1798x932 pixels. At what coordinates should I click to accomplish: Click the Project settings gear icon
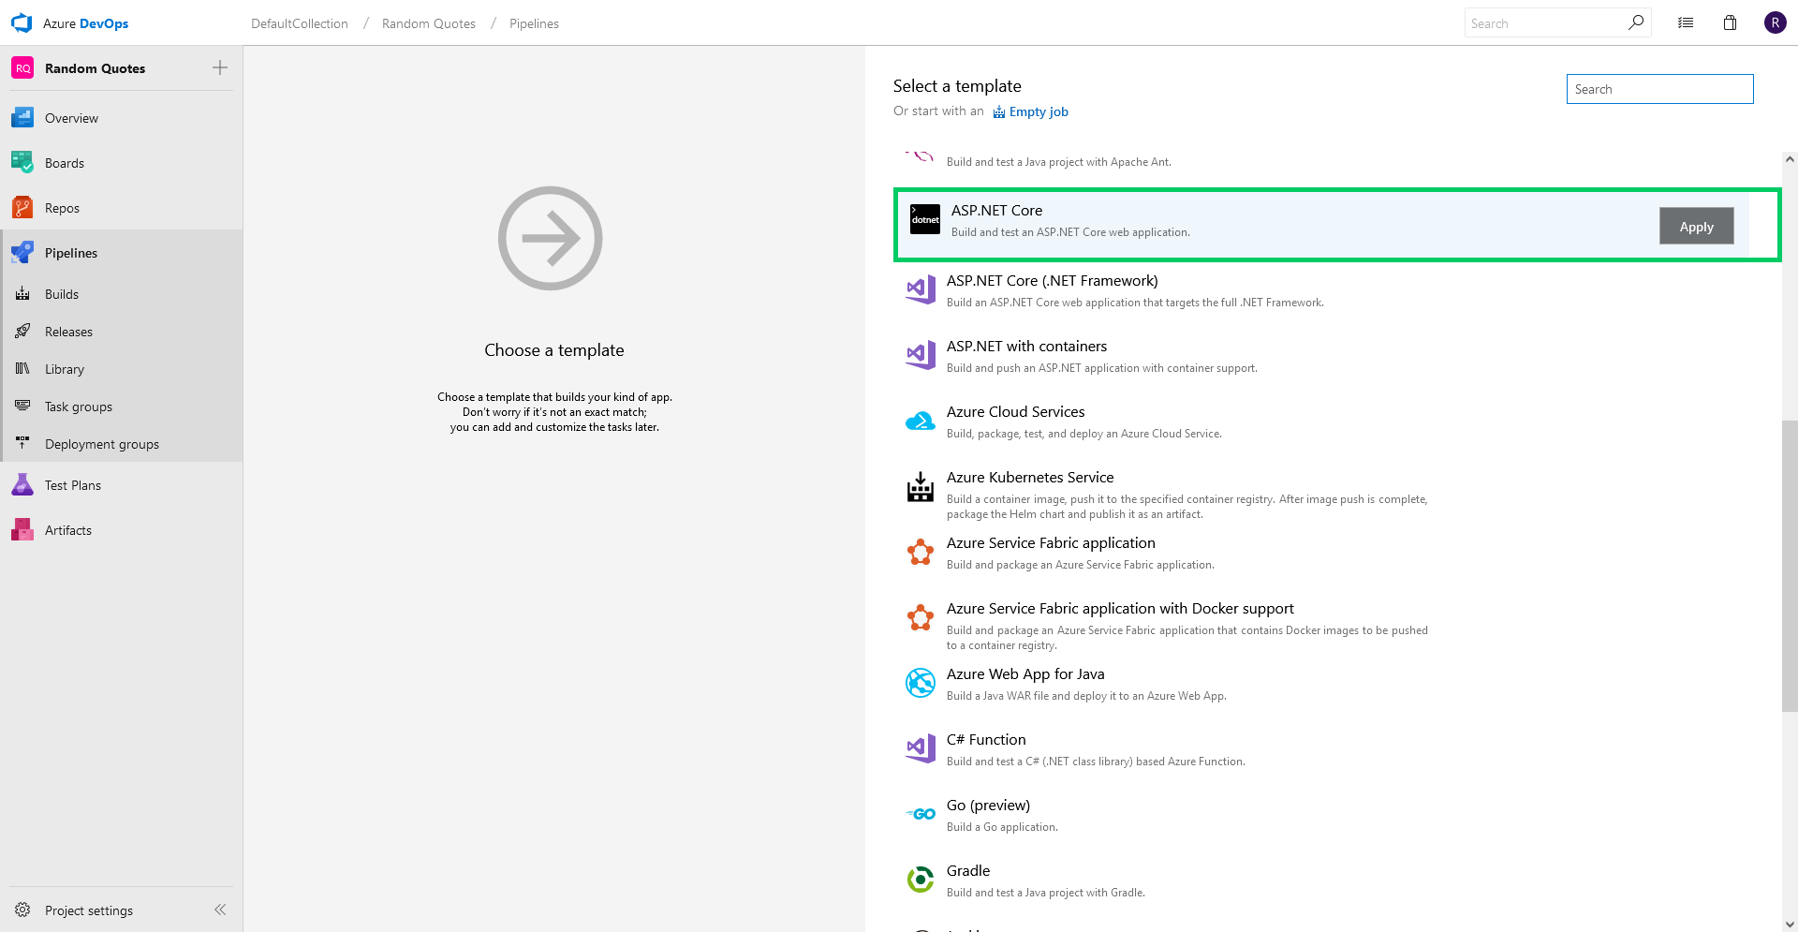coord(22,910)
